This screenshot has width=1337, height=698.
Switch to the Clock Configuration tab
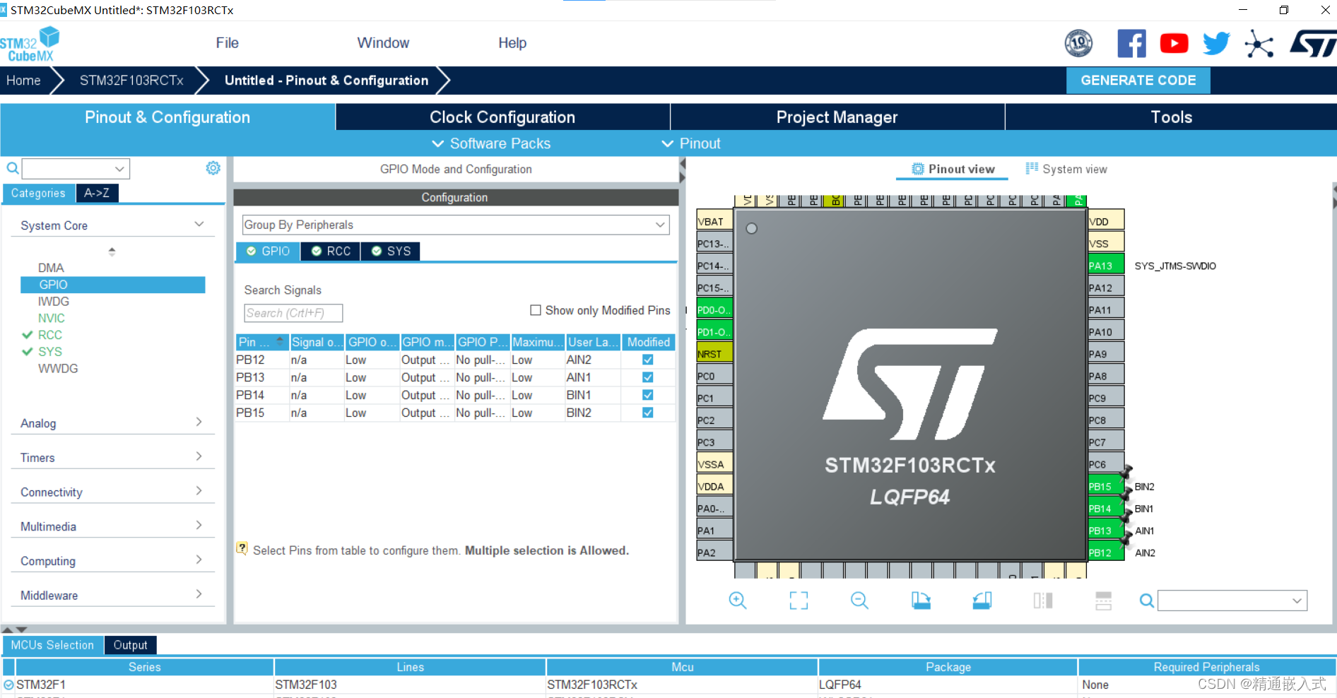click(502, 117)
